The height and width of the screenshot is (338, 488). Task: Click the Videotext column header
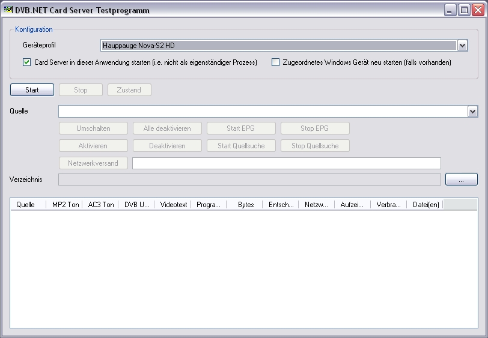click(x=173, y=205)
